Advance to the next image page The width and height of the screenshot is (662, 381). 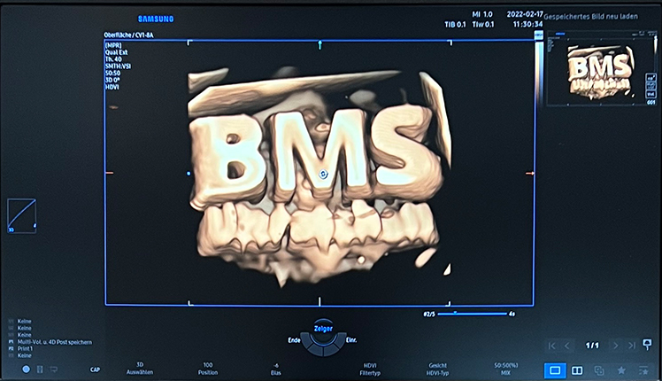point(616,346)
